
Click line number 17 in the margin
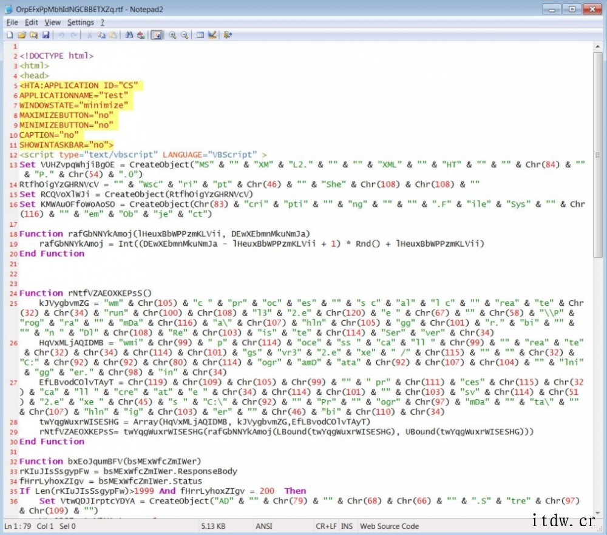(13, 224)
